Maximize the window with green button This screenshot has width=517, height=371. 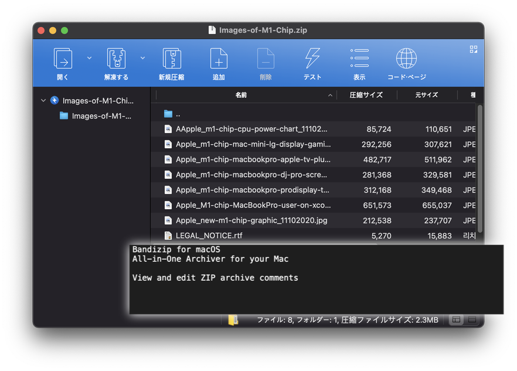tap(64, 30)
